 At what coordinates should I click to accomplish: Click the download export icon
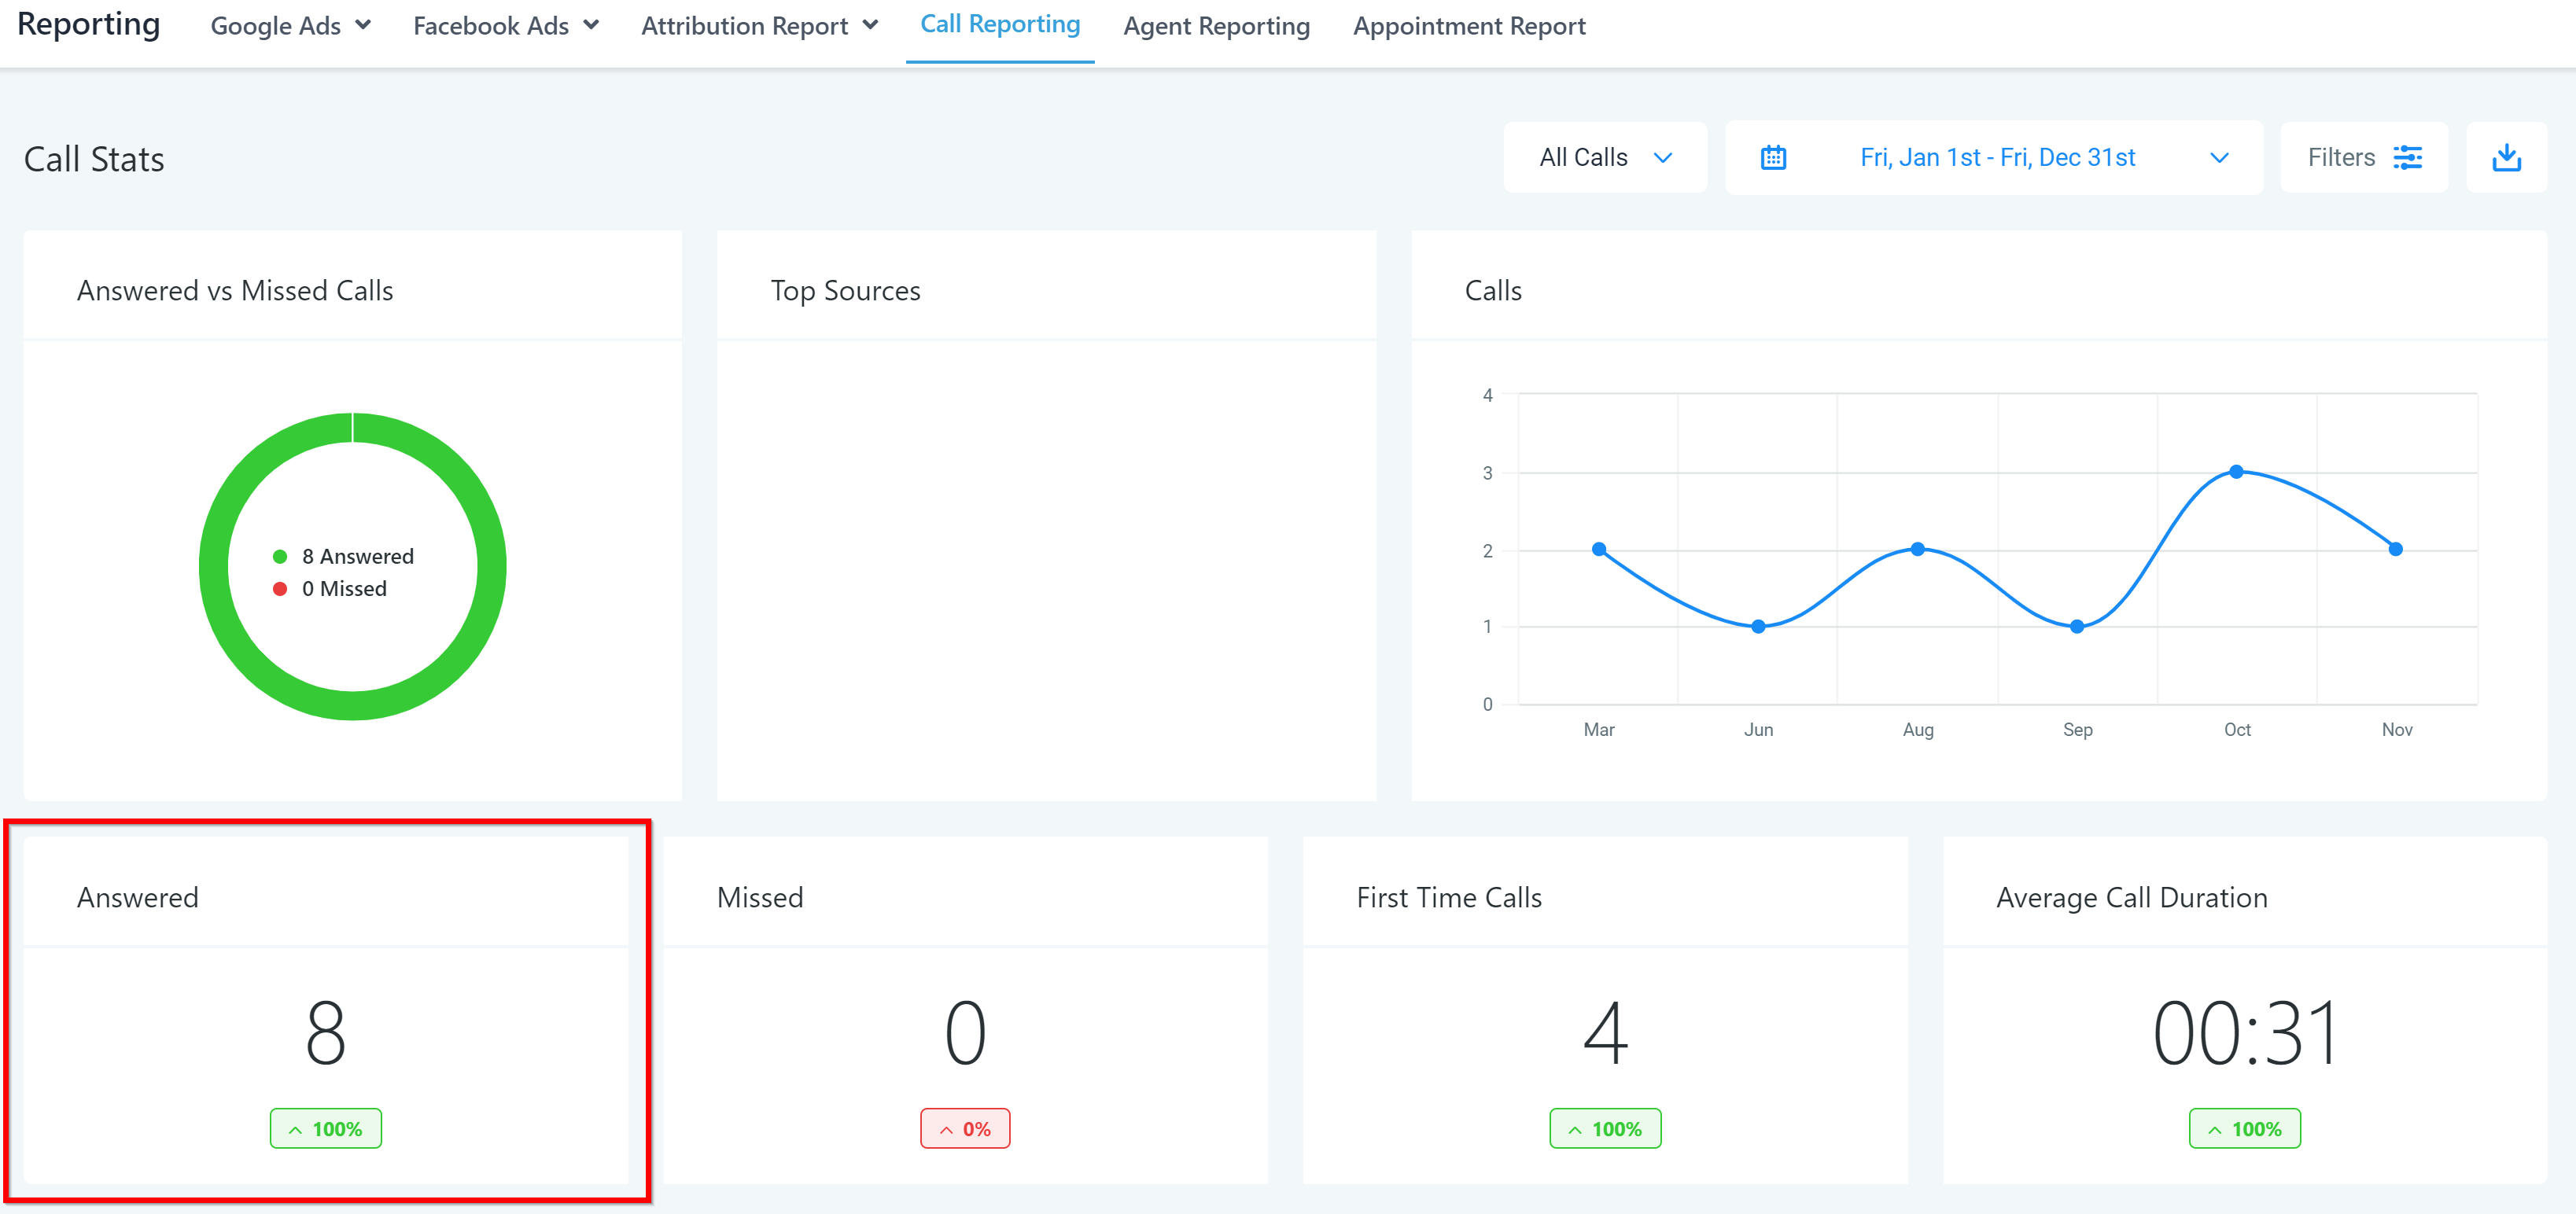(x=2506, y=158)
